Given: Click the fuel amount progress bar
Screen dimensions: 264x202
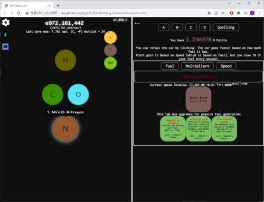Looking at the screenshot, I should pyautogui.click(x=199, y=76).
